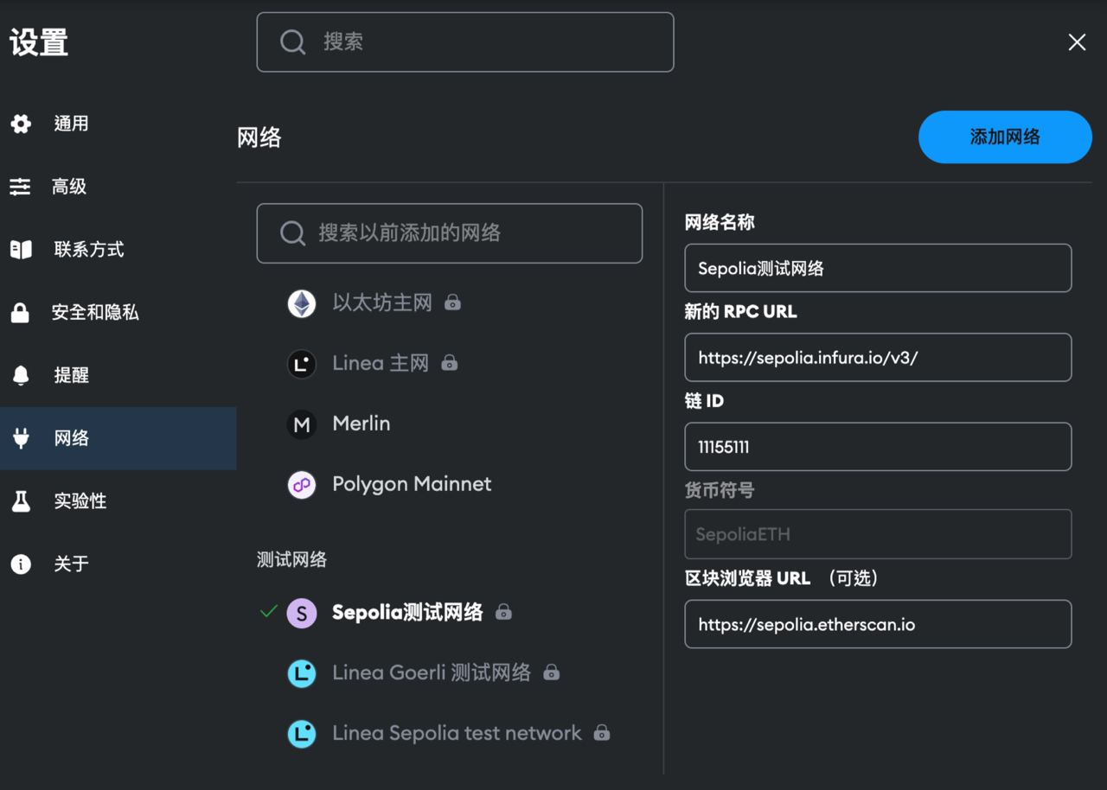Click the Networks plug icon
The height and width of the screenshot is (790, 1107).
21,438
